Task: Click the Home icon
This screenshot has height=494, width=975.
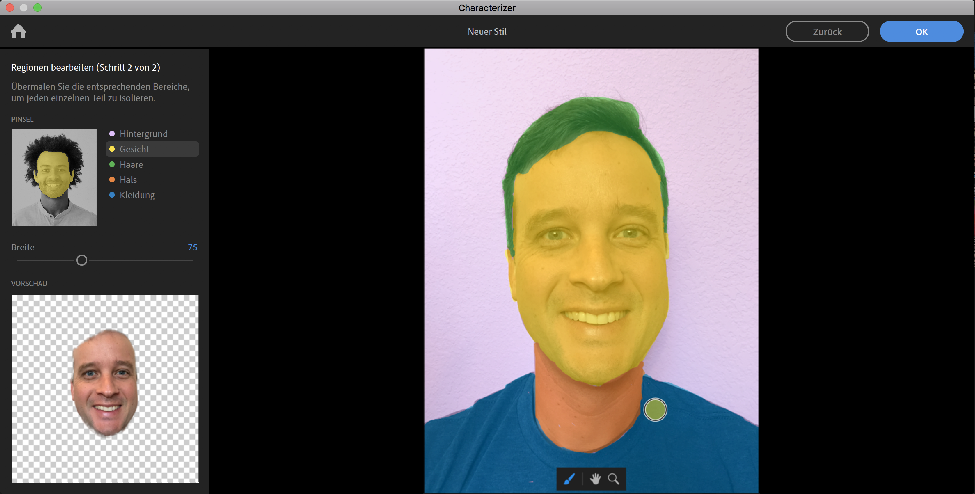Action: (x=18, y=31)
